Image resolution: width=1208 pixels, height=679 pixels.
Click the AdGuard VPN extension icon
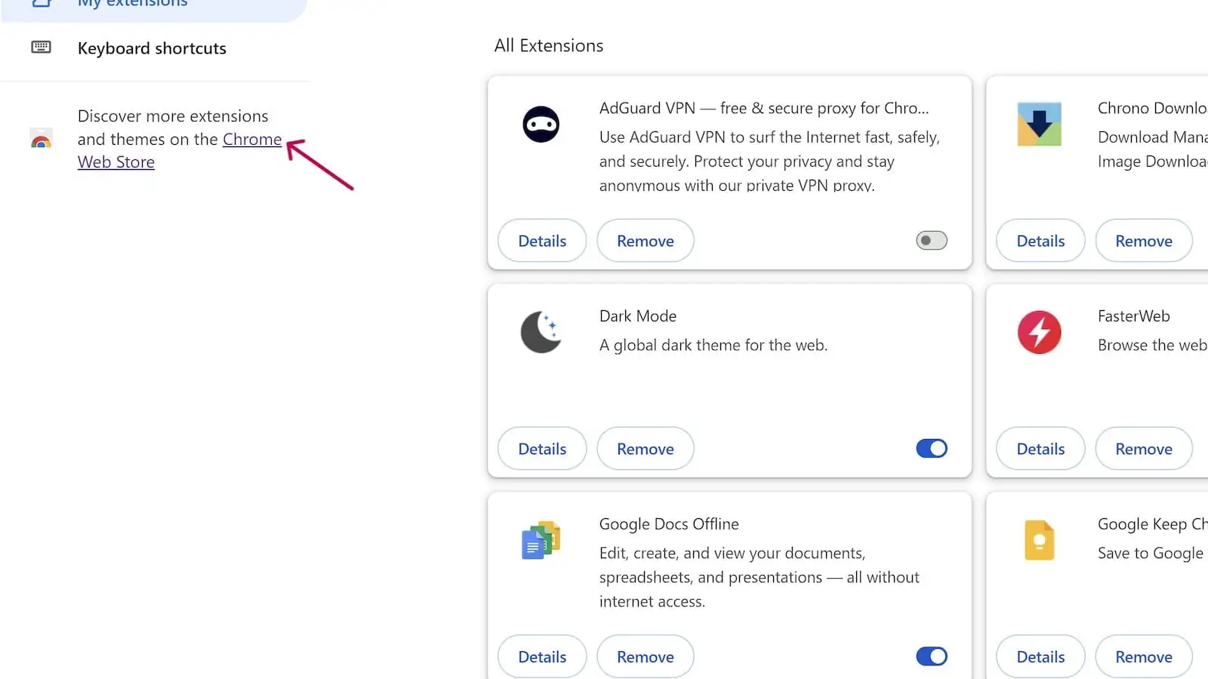(541, 124)
